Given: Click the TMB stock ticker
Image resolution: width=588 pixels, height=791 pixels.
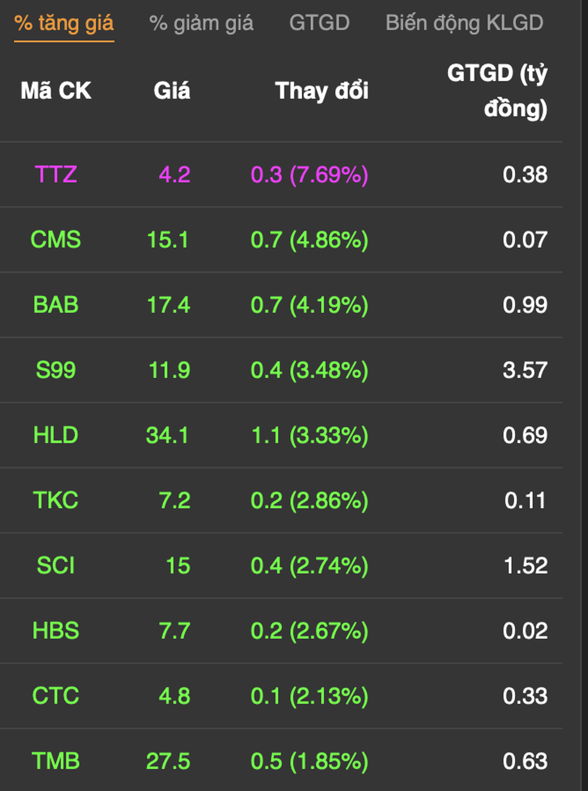Looking at the screenshot, I should (x=56, y=761).
